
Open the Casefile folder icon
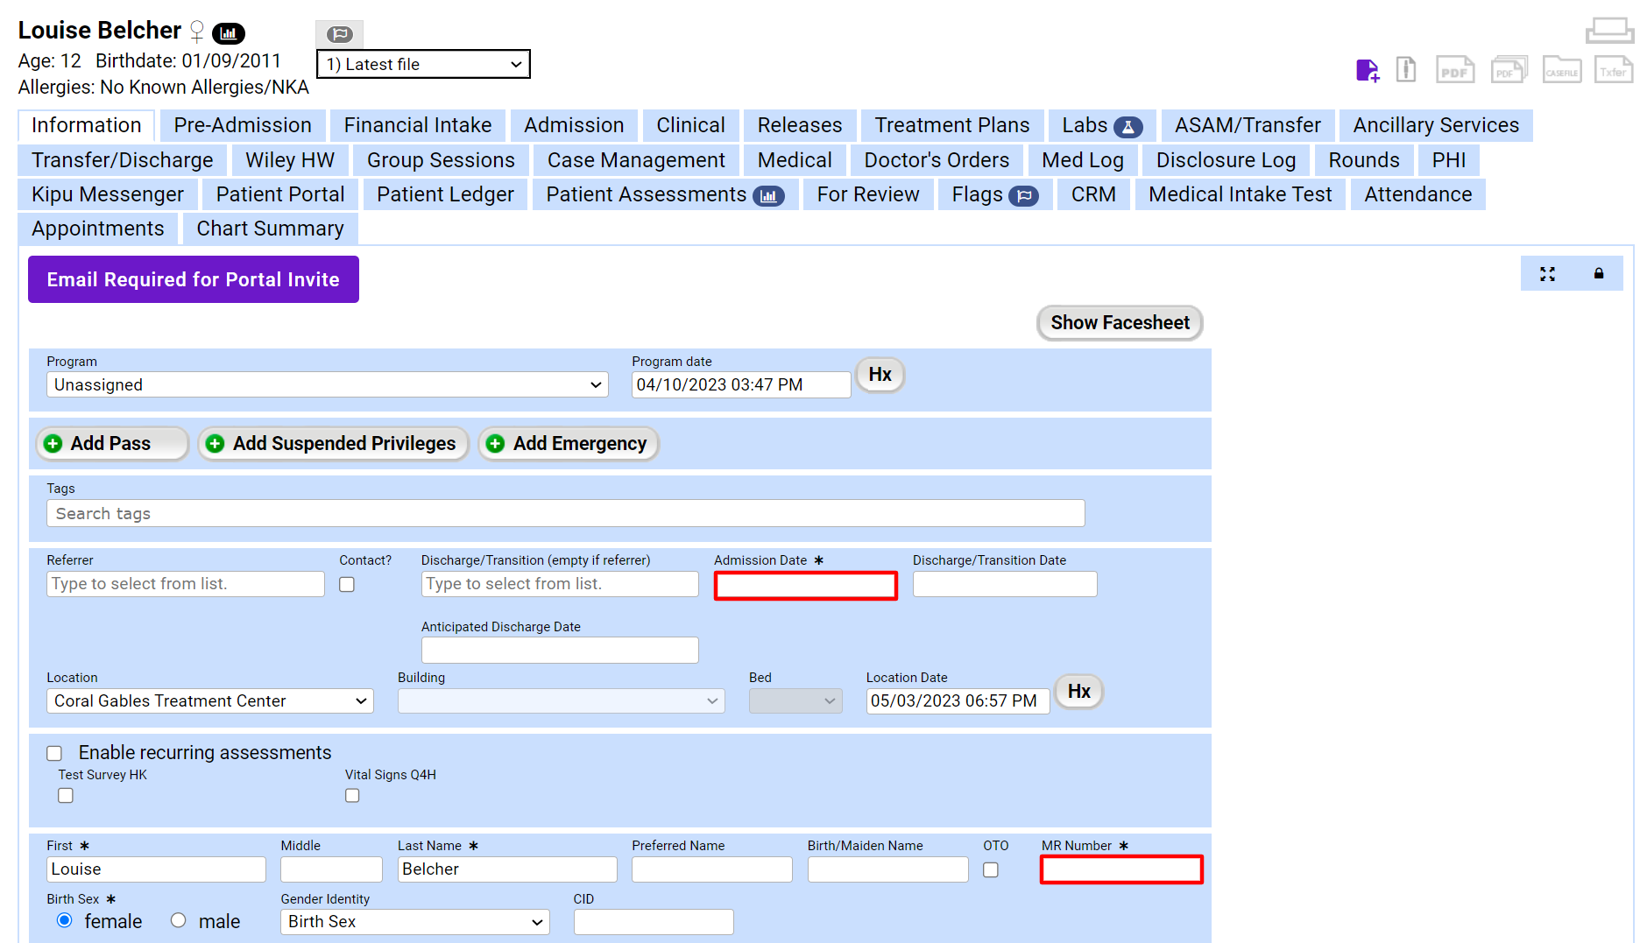pos(1561,70)
